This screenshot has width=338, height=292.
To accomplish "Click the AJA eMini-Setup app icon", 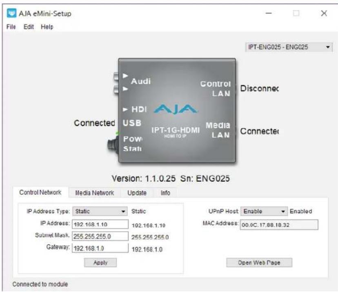I will pos(11,13).
